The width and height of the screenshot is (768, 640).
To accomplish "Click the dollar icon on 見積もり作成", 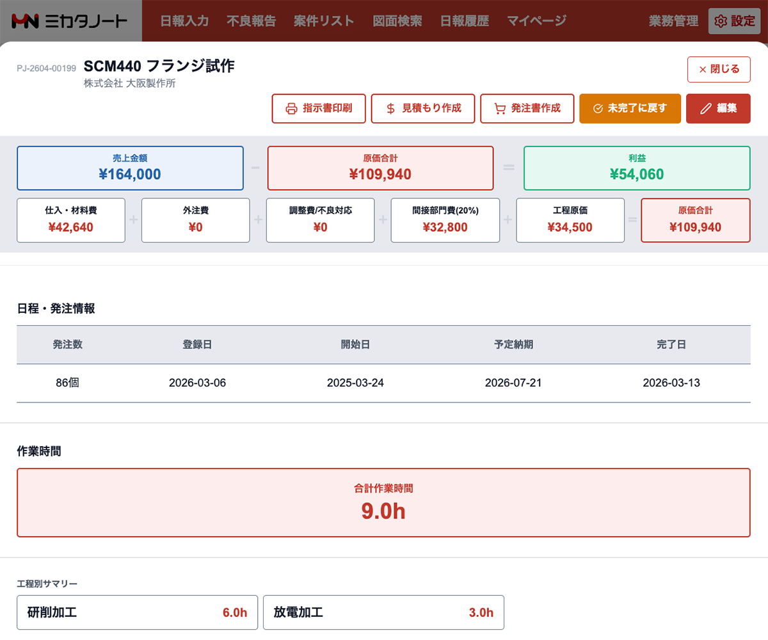I will tap(390, 108).
